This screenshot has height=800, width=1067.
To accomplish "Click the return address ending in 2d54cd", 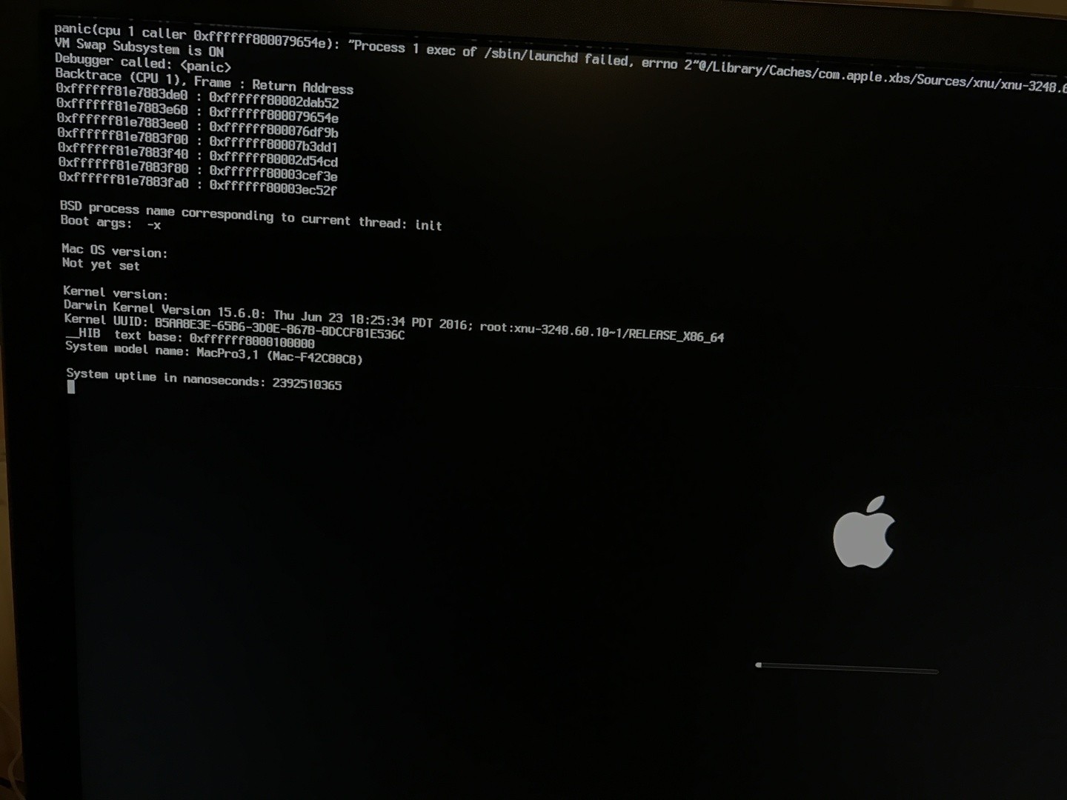I will 273,159.
